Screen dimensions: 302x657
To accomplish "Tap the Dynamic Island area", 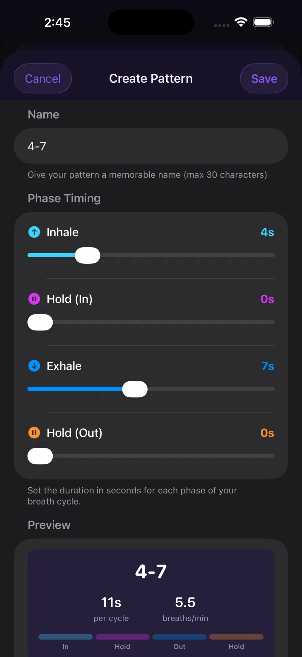I will click(x=151, y=21).
